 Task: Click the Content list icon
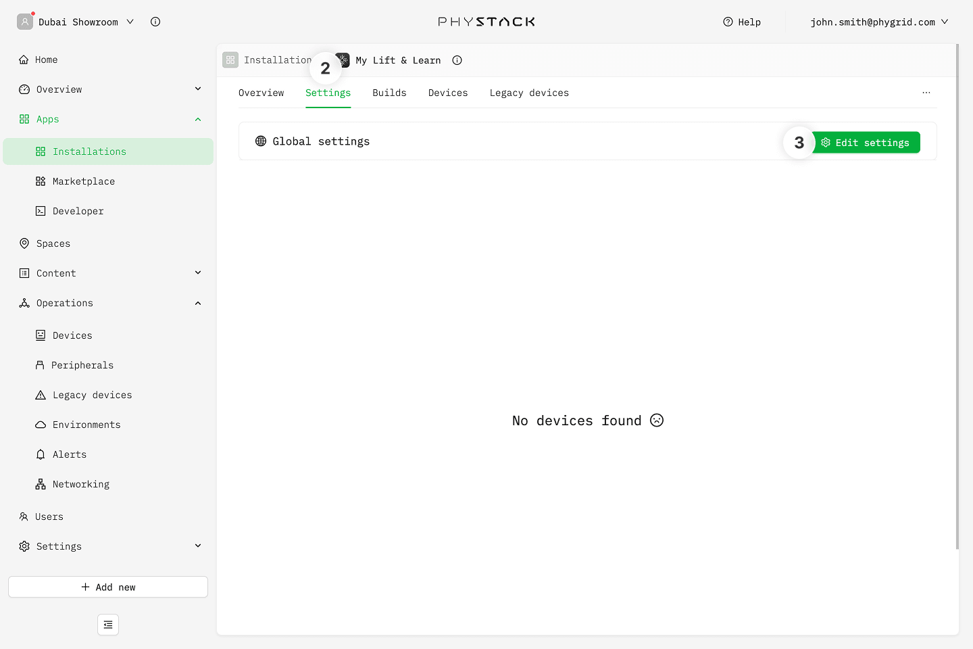click(24, 273)
